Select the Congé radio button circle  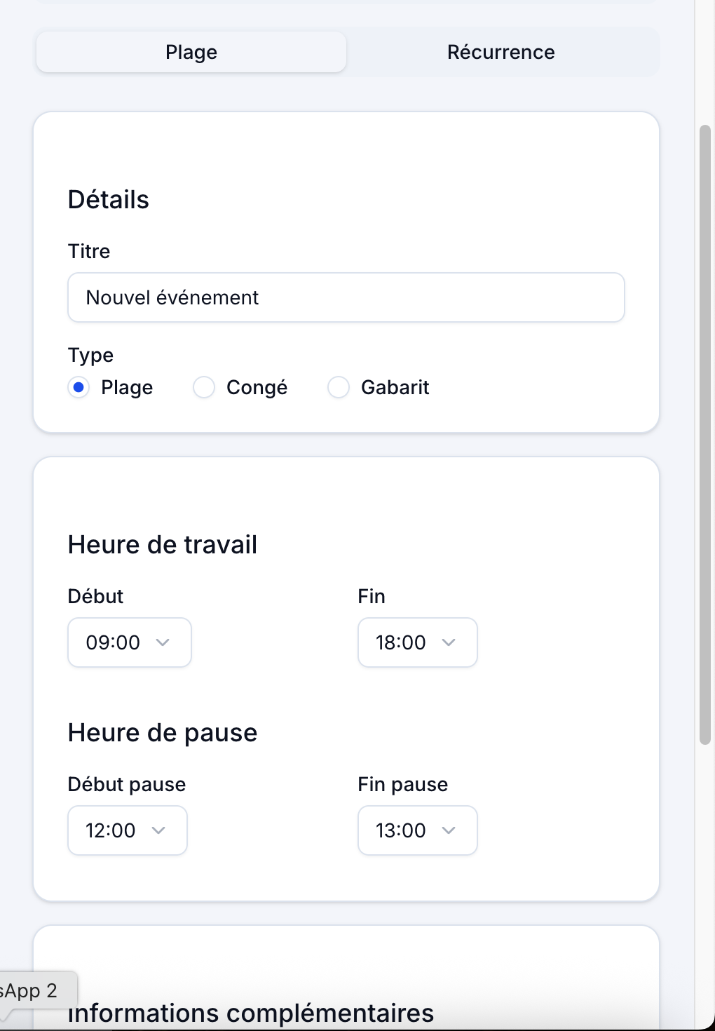[x=204, y=387]
